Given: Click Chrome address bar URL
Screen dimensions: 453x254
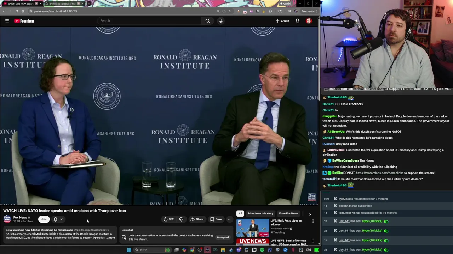Looking at the screenshot, I should point(56,11).
